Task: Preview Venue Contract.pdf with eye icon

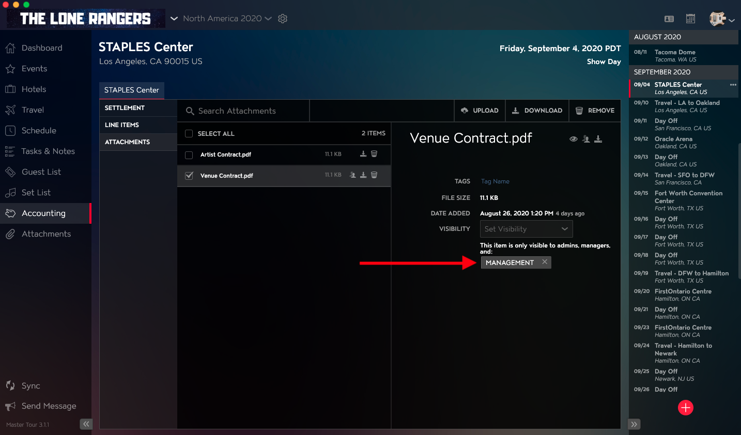Action: click(574, 139)
